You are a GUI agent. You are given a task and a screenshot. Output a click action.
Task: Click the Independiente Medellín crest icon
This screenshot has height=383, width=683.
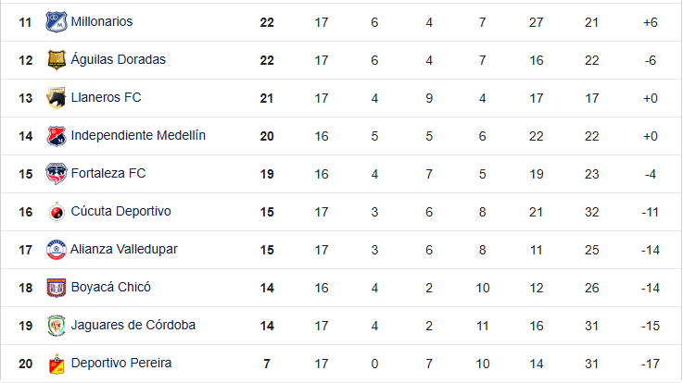(57, 136)
